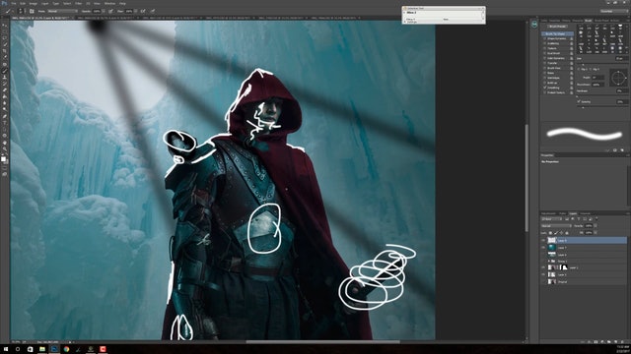Open the layer Opacity slider arrow
Screen dimensions: 631x354
point(596,226)
